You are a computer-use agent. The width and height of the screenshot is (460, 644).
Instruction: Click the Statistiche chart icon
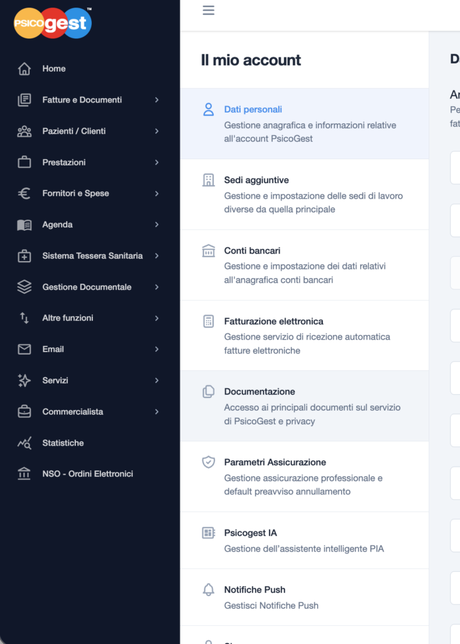tap(25, 443)
